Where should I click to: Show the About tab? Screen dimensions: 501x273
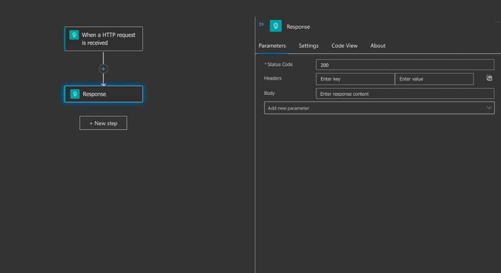pos(378,46)
